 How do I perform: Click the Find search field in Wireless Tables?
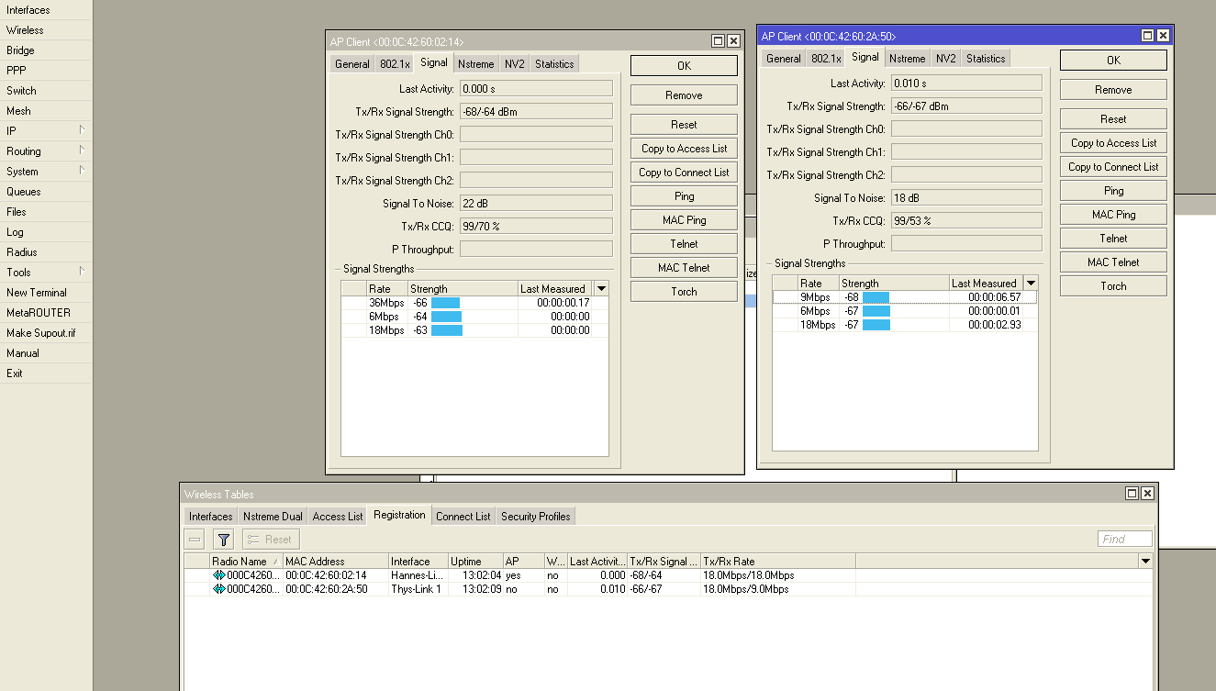pos(1124,540)
